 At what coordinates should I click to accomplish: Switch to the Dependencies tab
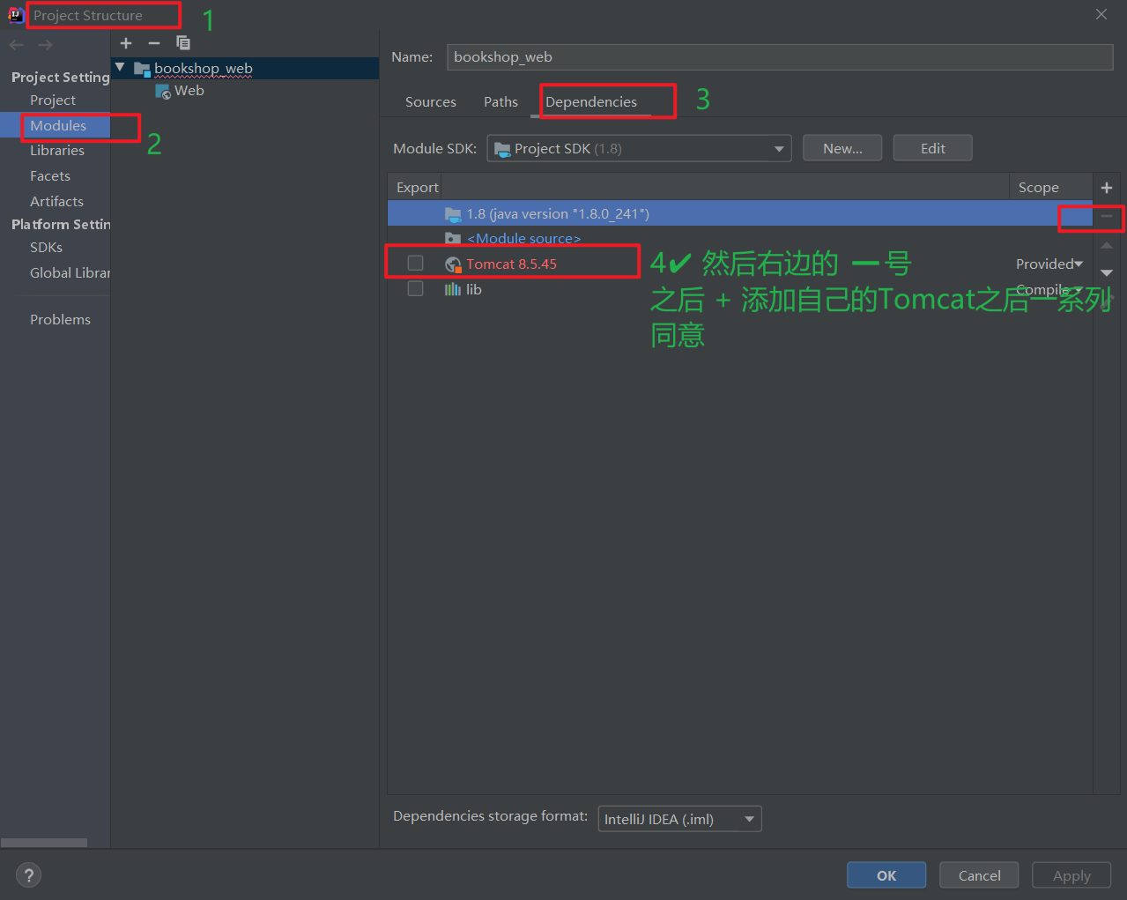[x=591, y=102]
